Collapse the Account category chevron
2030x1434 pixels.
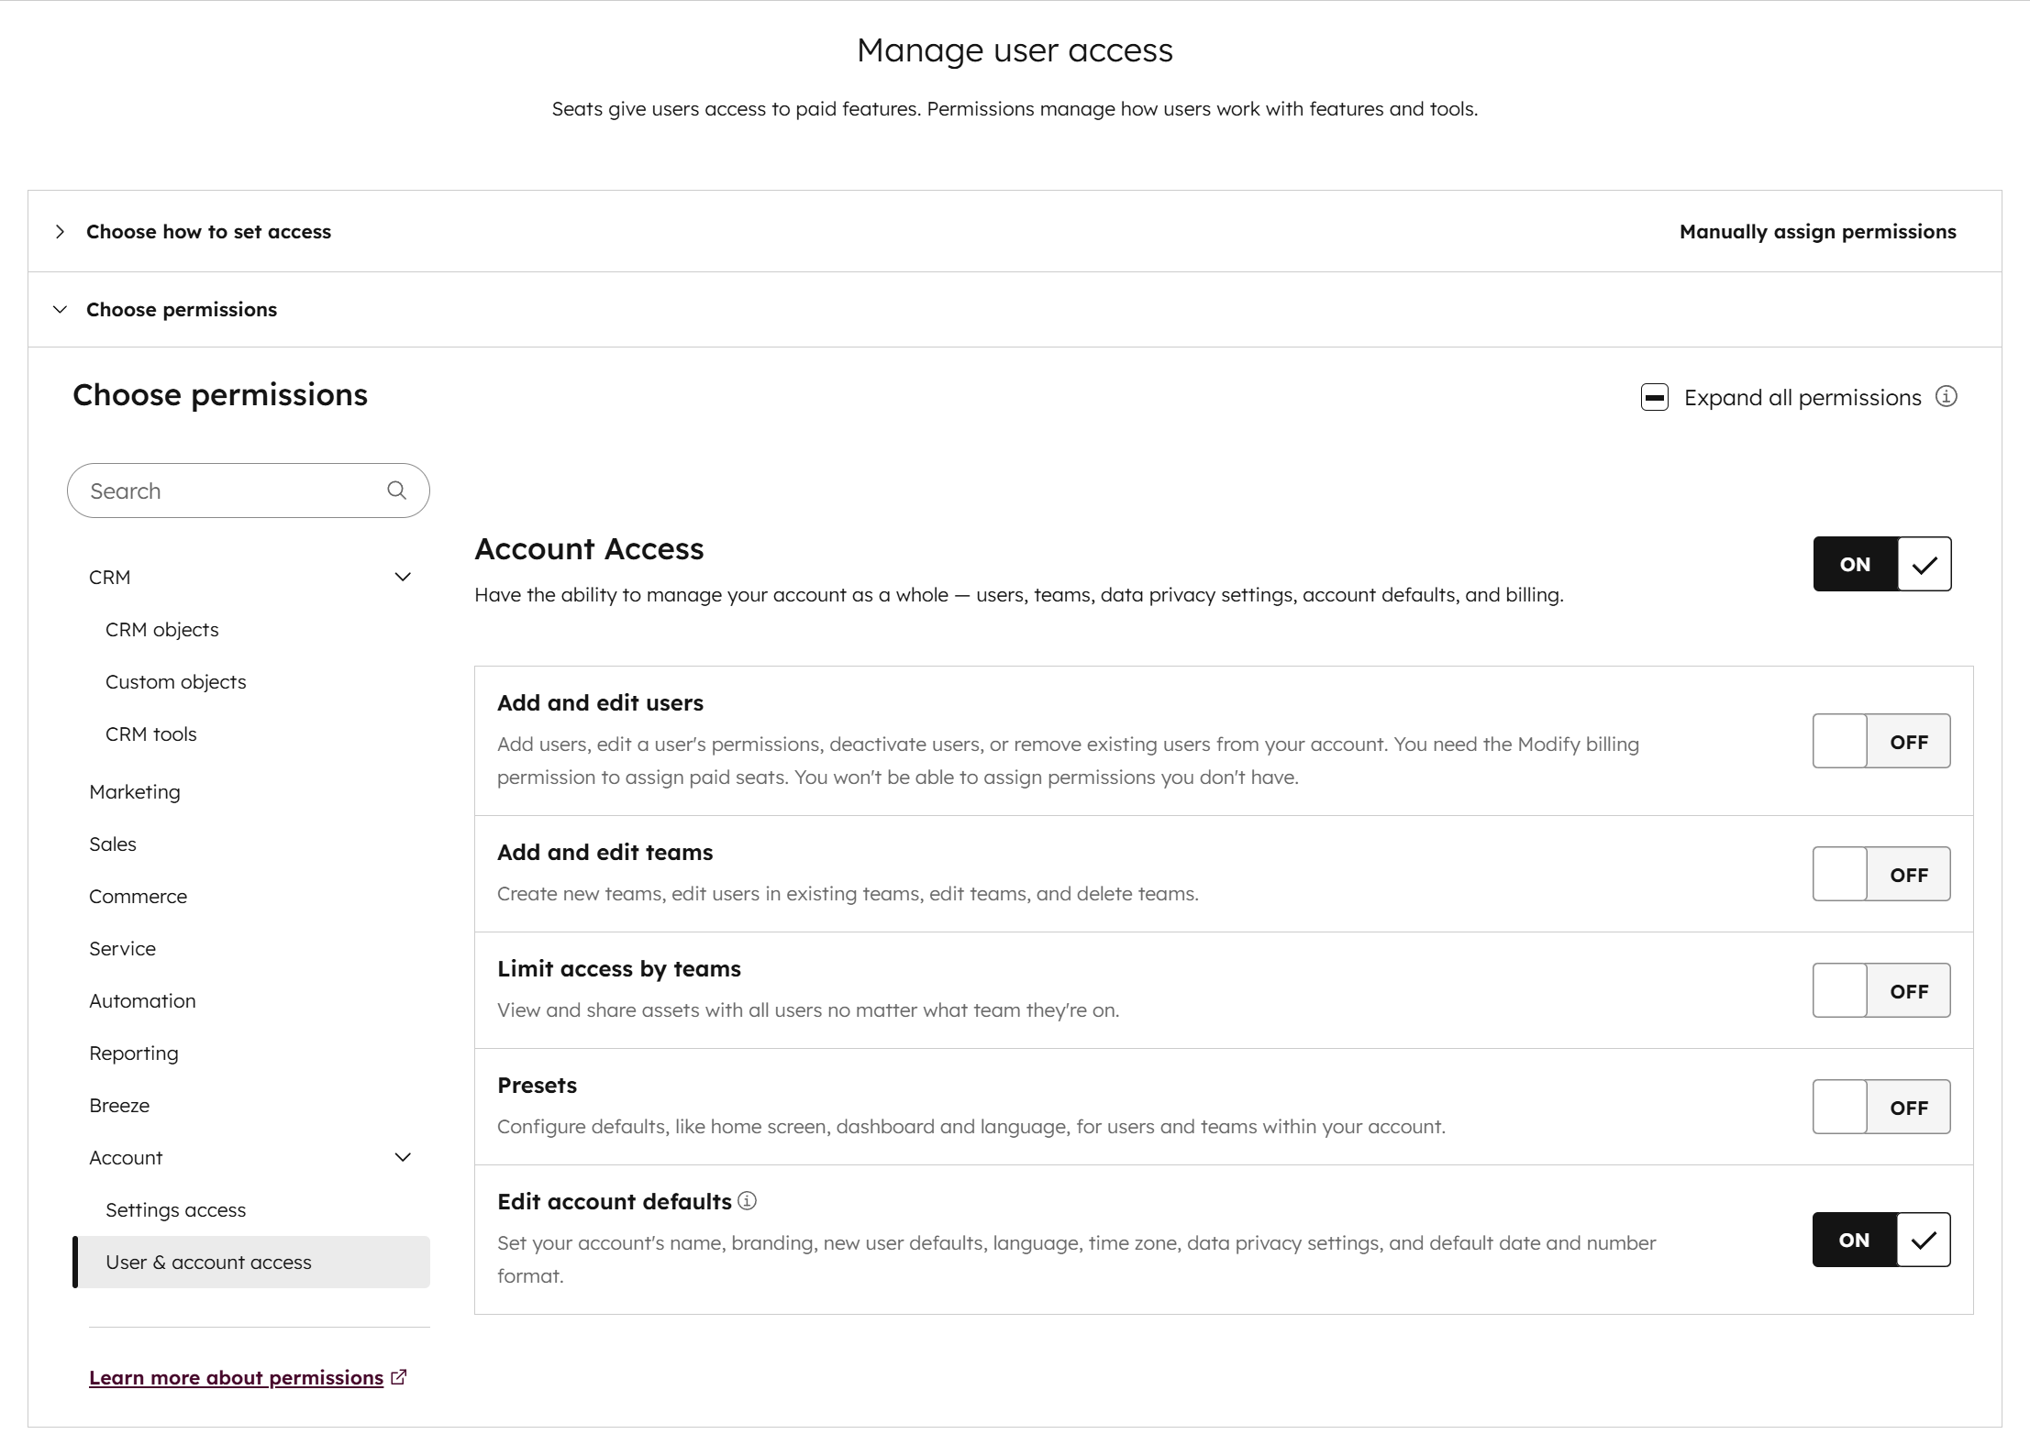coord(402,1157)
